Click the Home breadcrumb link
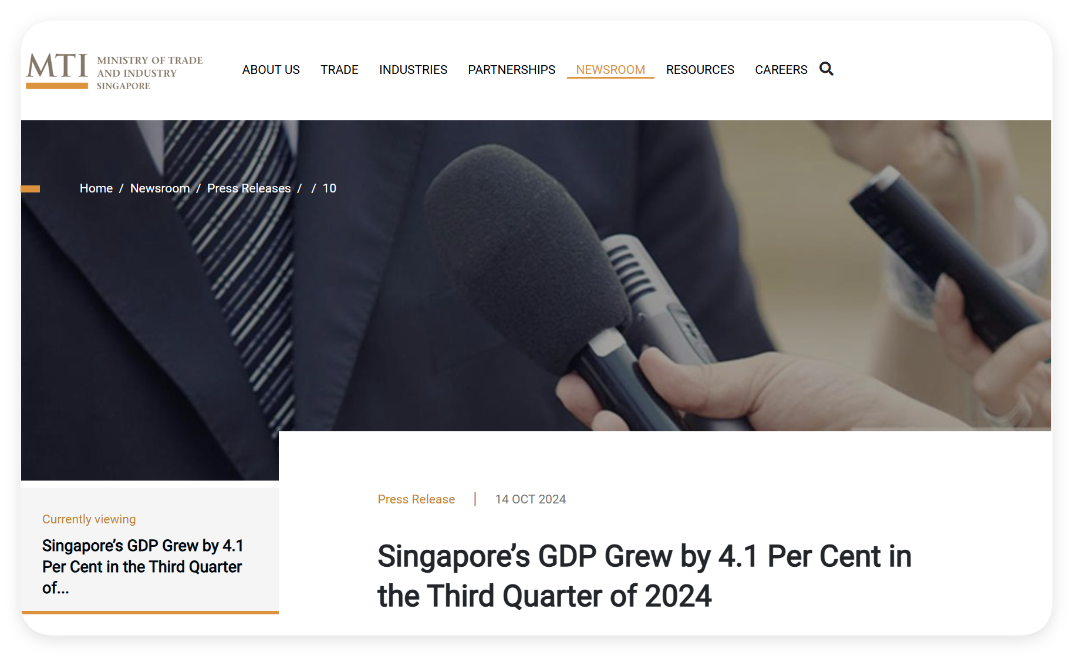The image size is (1073, 656). (x=96, y=188)
